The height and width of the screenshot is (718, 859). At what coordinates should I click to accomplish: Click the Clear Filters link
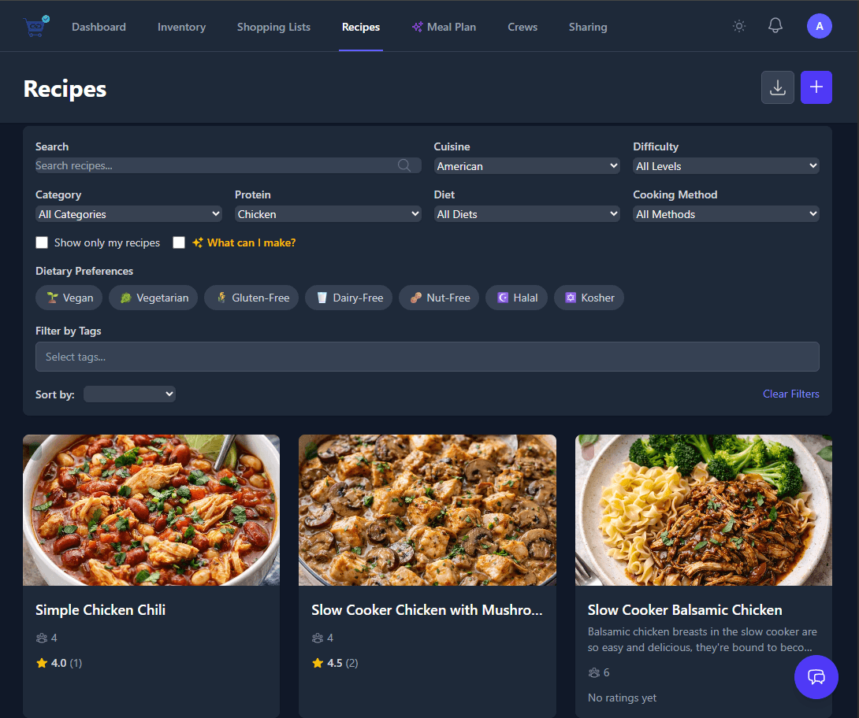[x=790, y=394]
